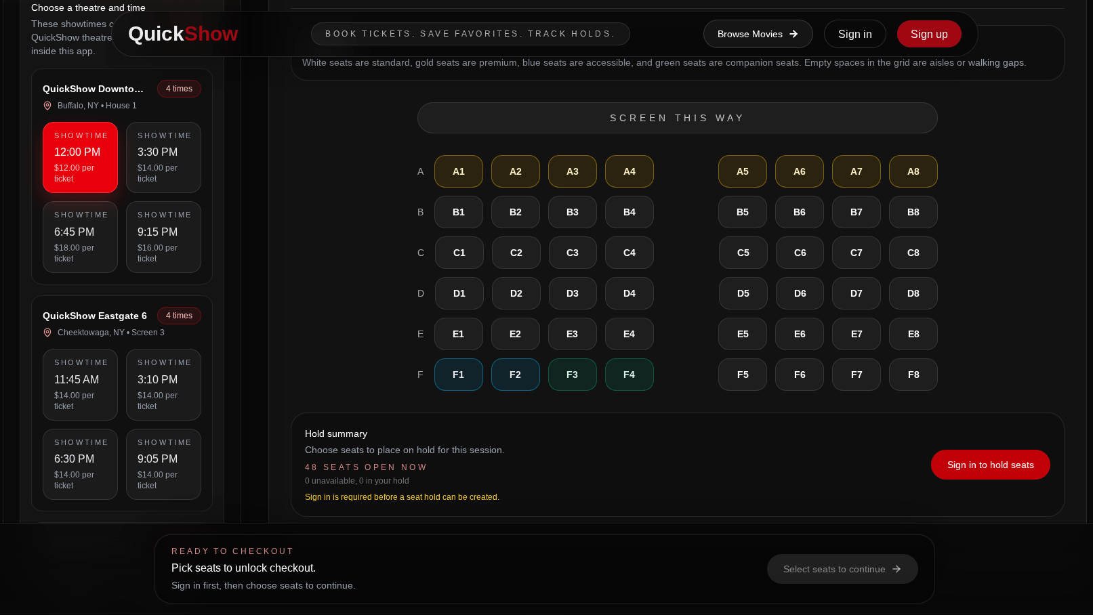Viewport: 1093px width, 615px height.
Task: Select standard seat E7
Action: (857, 334)
